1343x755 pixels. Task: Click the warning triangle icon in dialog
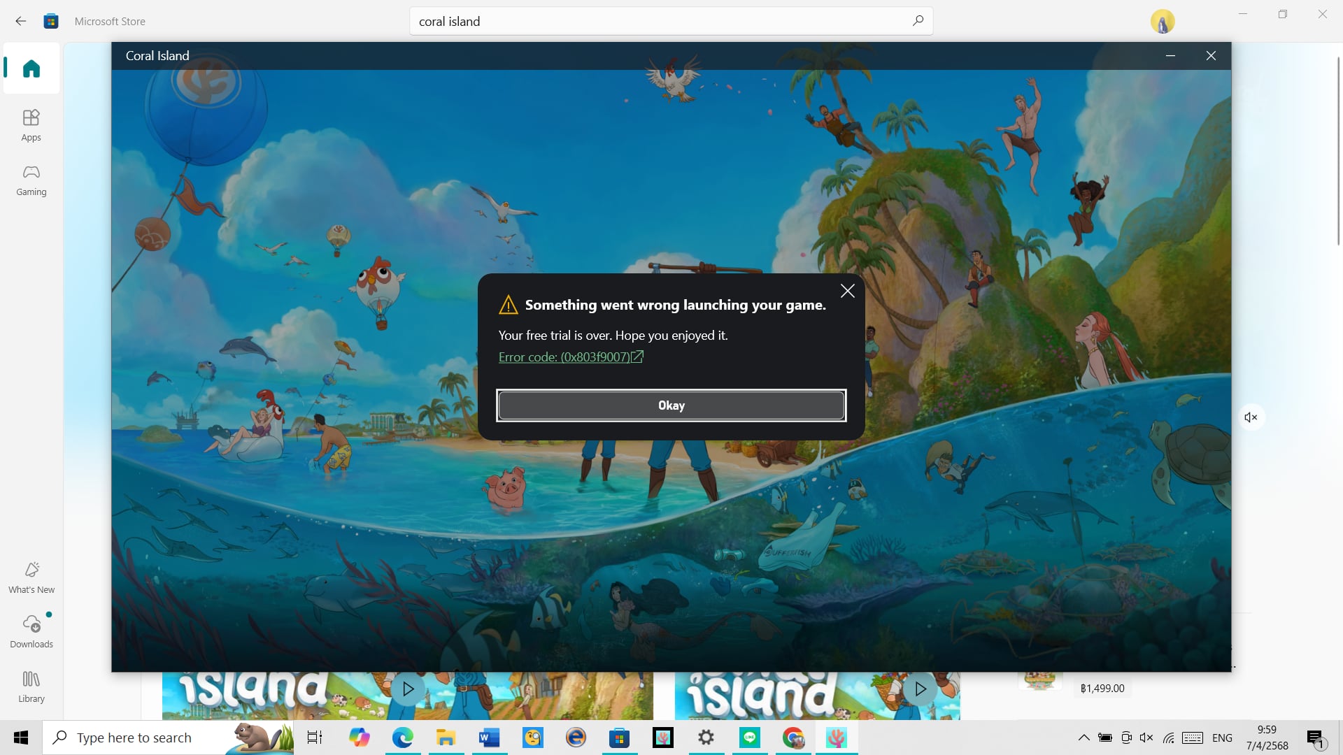coord(508,305)
